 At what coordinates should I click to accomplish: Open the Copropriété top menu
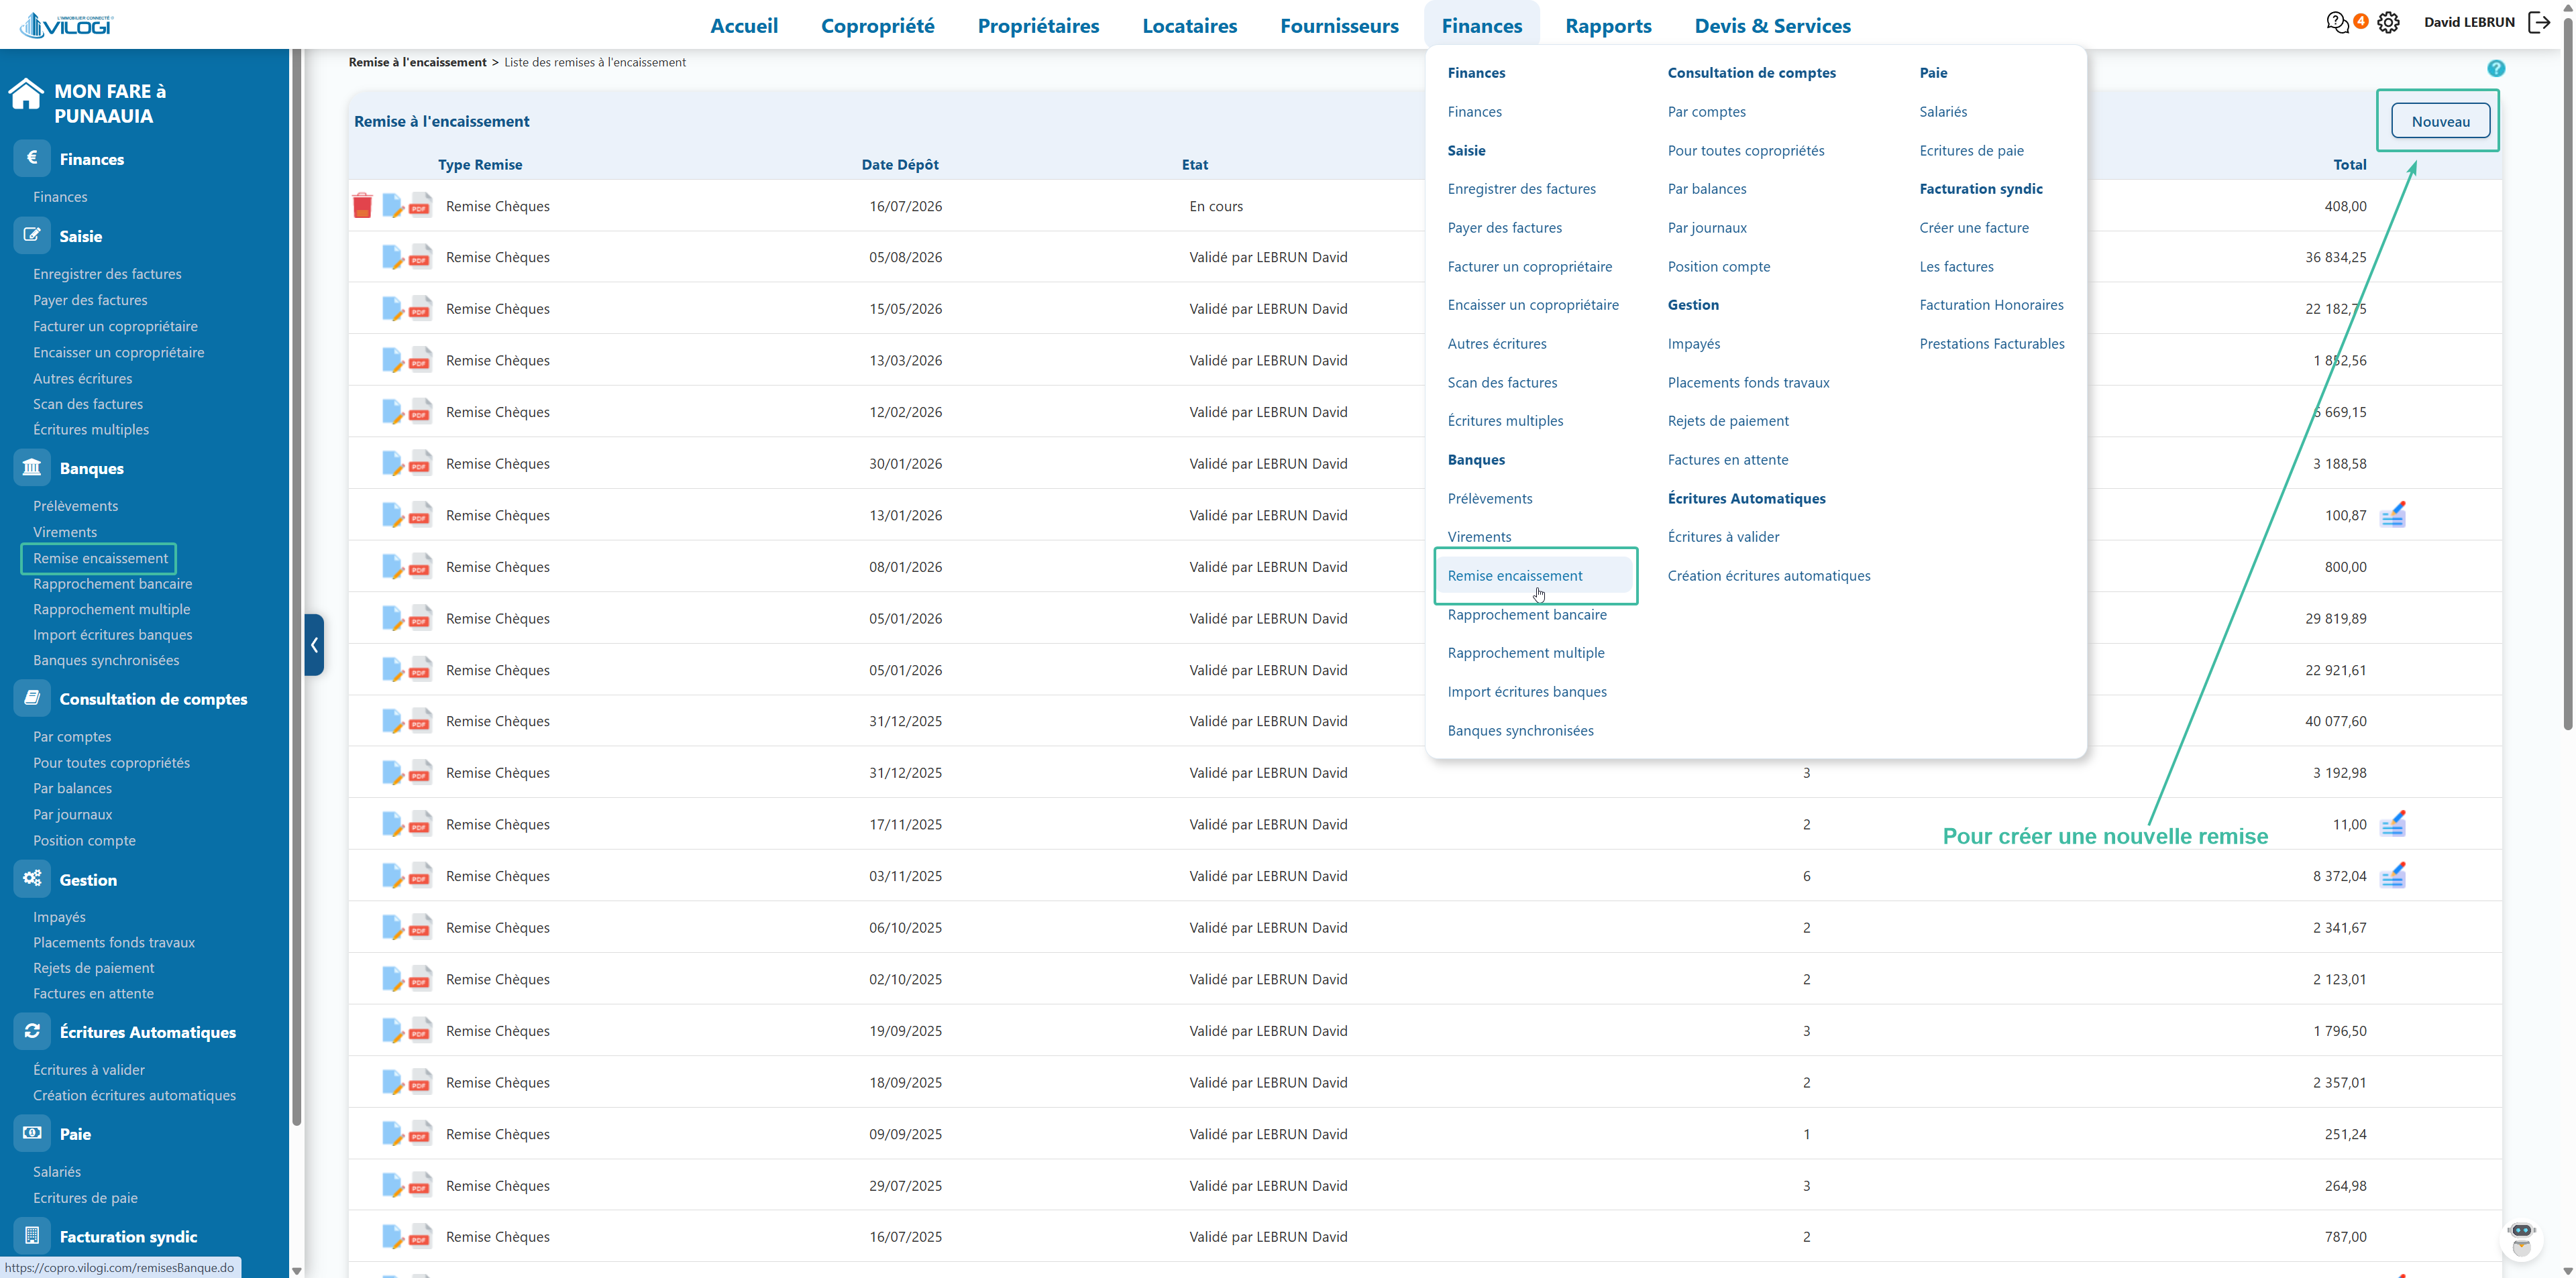[x=877, y=26]
